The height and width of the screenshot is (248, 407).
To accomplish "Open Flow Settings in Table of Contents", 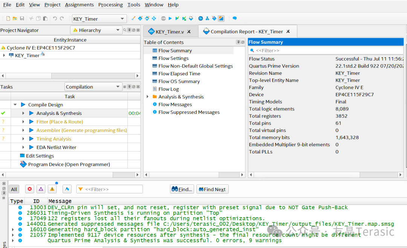I will 173,58.
